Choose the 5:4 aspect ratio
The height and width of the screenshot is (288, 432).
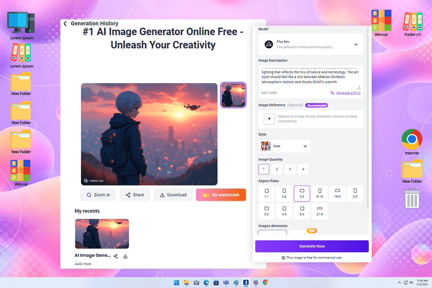(x=302, y=211)
